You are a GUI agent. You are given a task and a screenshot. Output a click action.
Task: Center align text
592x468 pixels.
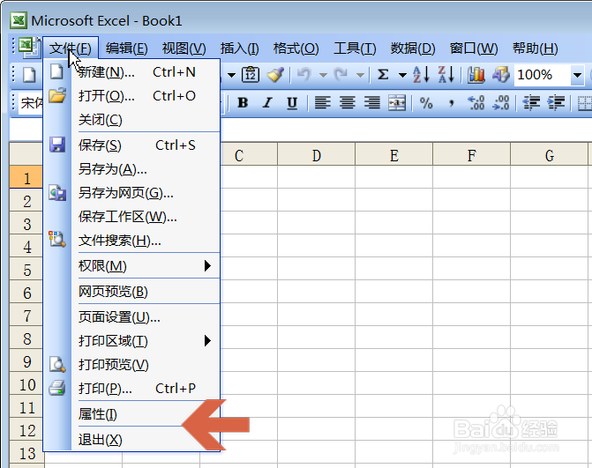pyautogui.click(x=348, y=102)
